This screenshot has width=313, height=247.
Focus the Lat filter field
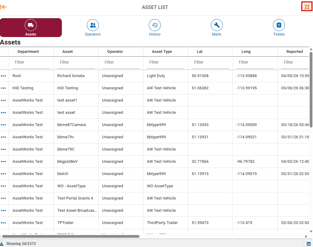coord(210,62)
